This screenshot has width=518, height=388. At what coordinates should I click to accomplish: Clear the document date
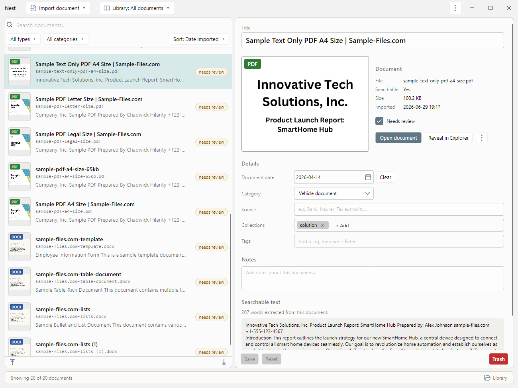(x=385, y=177)
